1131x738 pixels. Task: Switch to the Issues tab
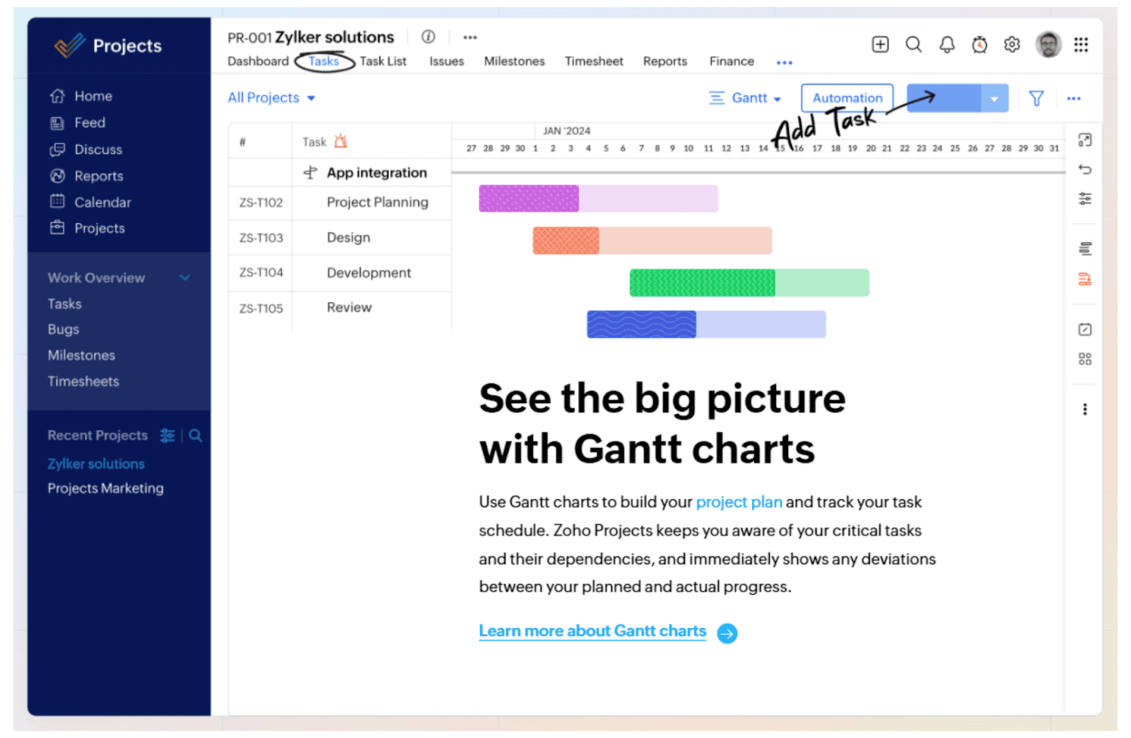(447, 61)
